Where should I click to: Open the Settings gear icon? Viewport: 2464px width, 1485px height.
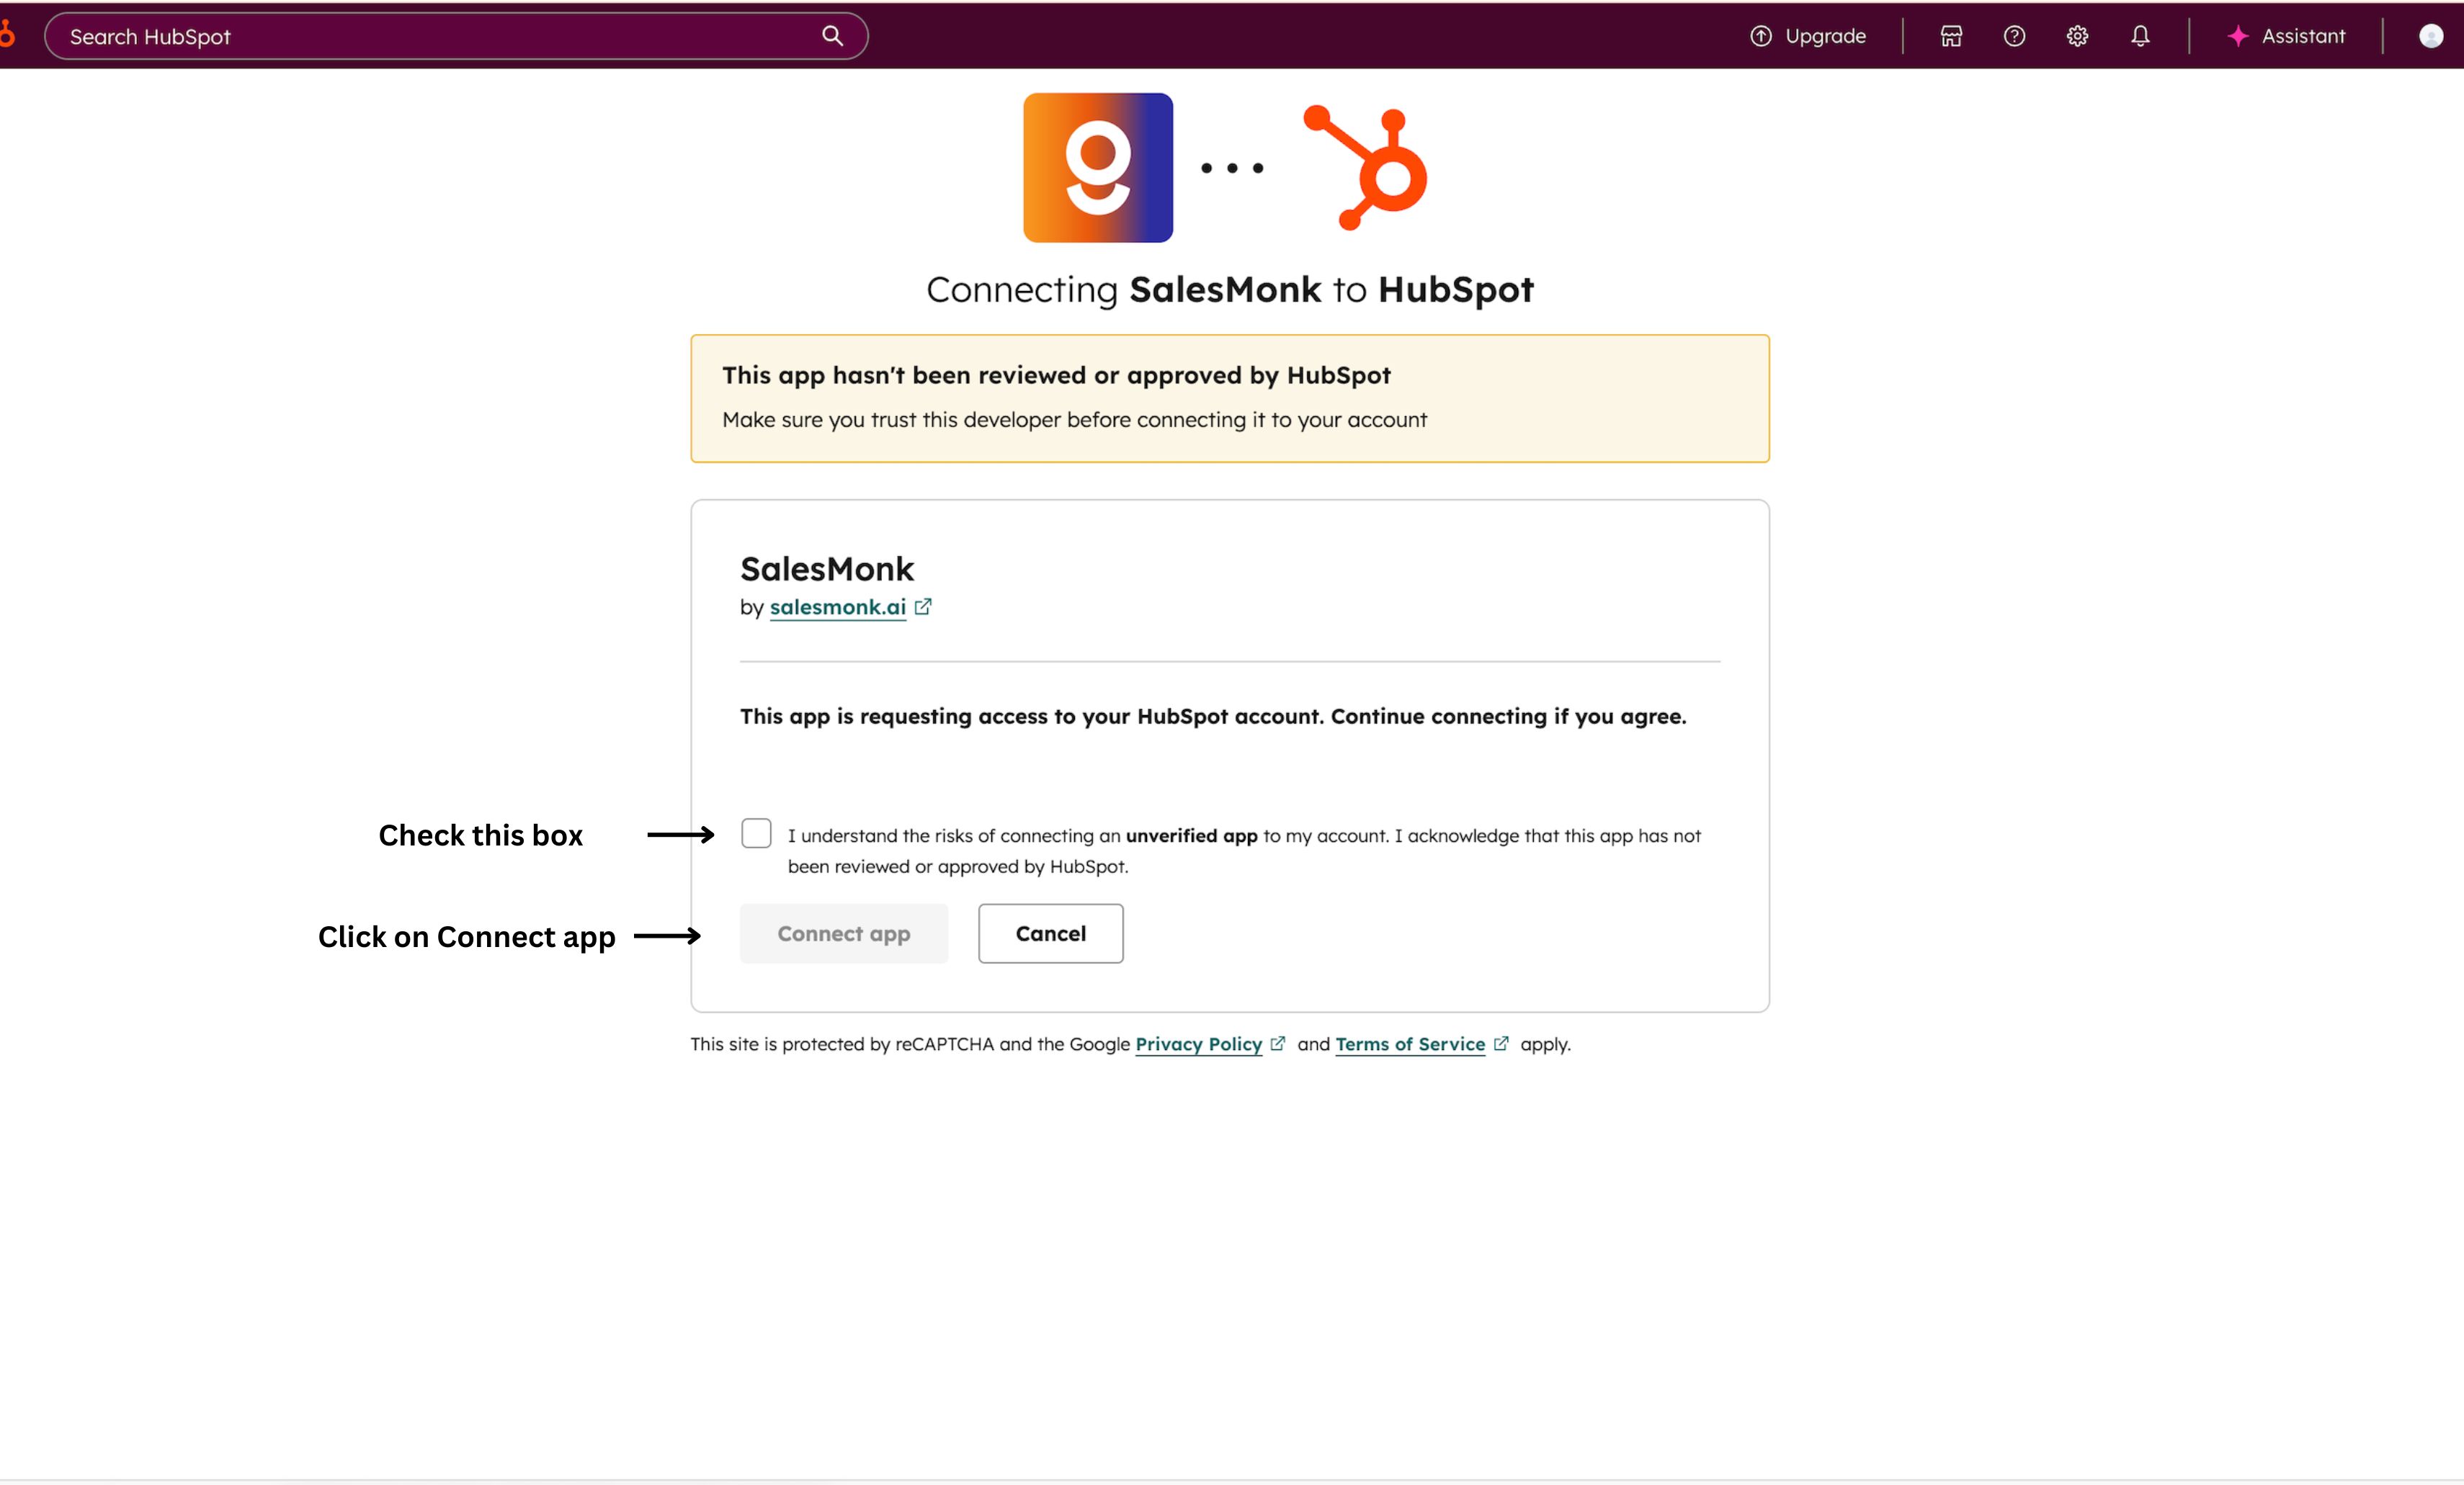pos(2077,36)
